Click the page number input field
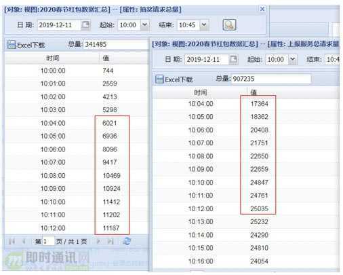 (48, 242)
